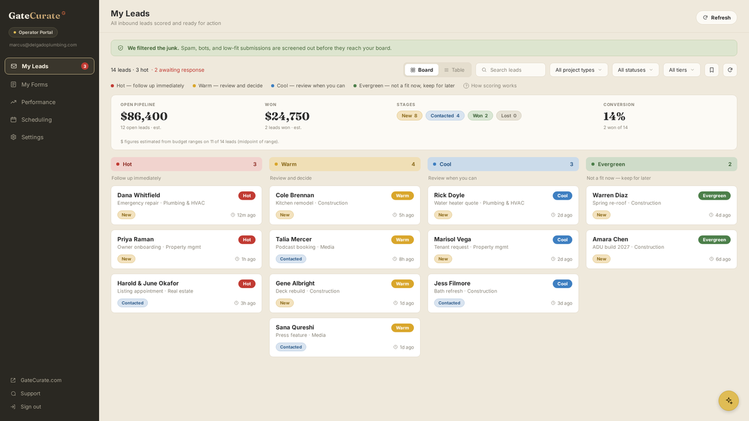This screenshot has height=421, width=749.
Task: Click the shield icon in the filter banner
Action: tap(120, 48)
